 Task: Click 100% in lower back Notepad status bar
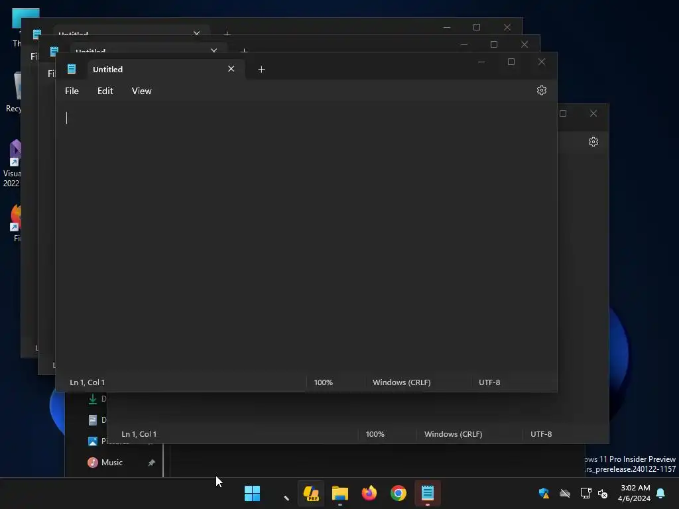pos(375,433)
